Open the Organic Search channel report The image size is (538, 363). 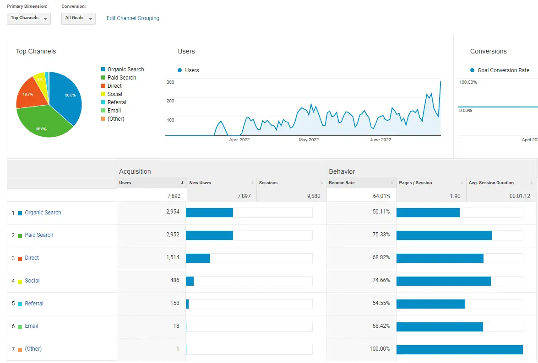(x=43, y=212)
